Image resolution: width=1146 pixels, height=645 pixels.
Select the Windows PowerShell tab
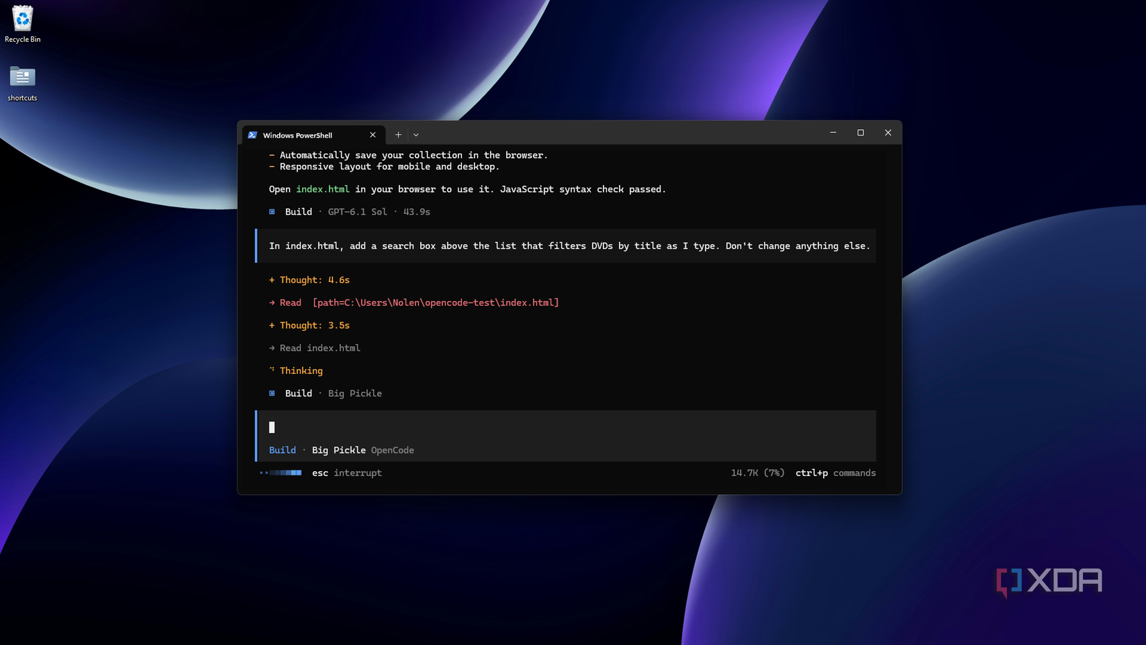(313, 135)
